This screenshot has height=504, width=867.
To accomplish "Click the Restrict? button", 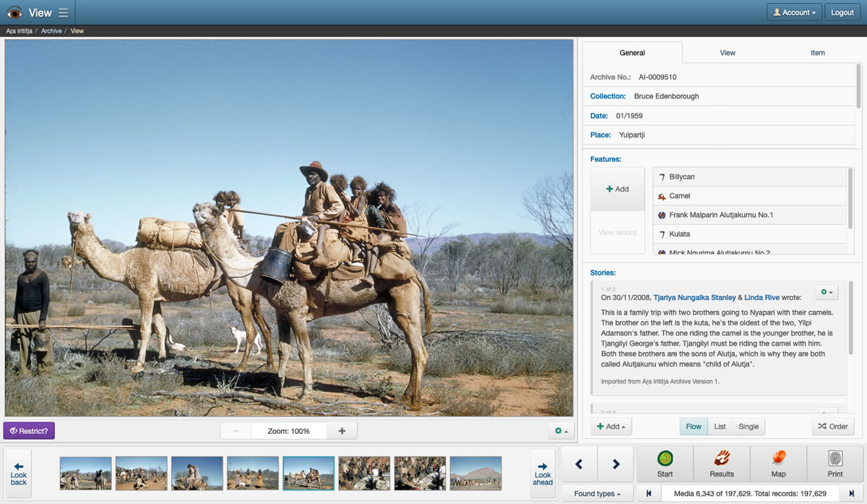I will (x=29, y=431).
